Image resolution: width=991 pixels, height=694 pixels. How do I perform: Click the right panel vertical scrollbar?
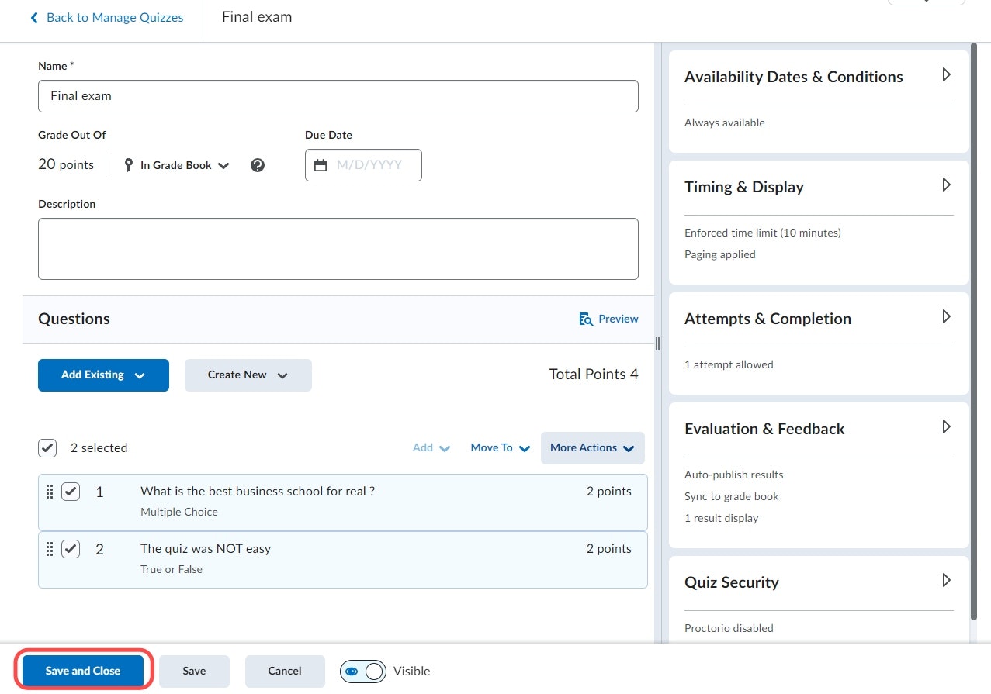coord(974,310)
